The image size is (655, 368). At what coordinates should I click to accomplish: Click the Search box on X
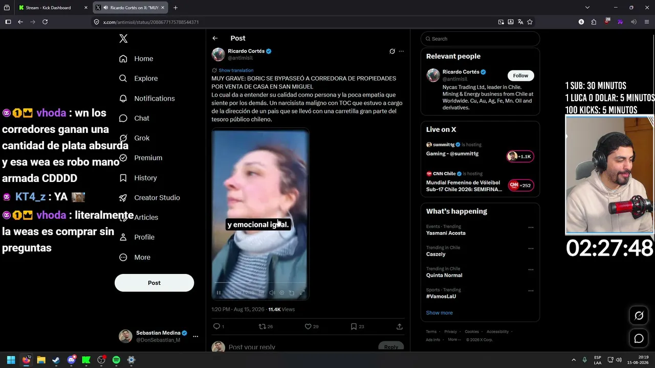click(x=480, y=39)
